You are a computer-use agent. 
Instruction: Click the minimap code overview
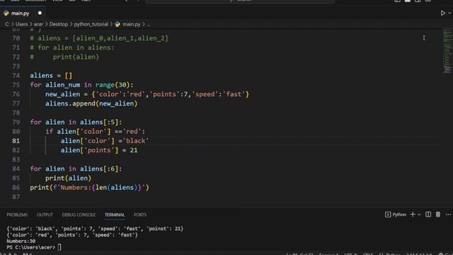tap(448, 50)
